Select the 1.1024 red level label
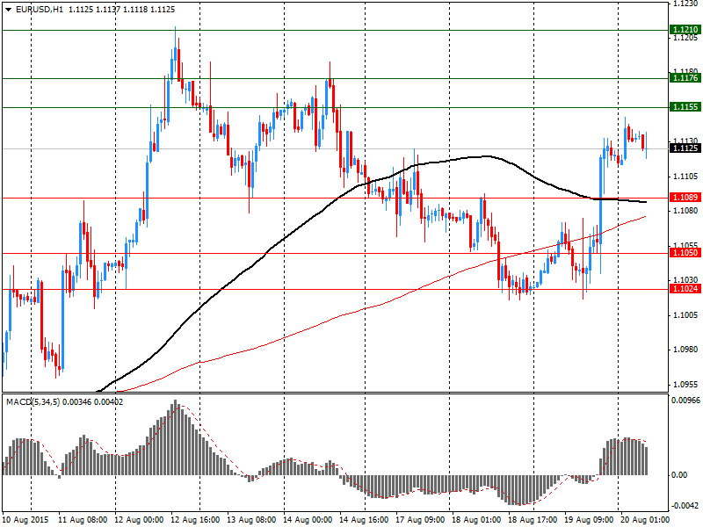This screenshot has height=527, width=703. pos(685,289)
